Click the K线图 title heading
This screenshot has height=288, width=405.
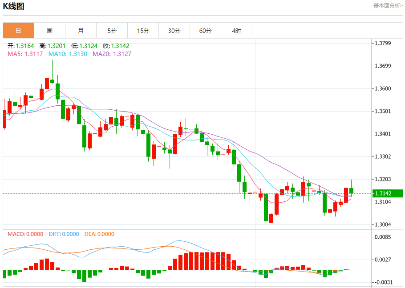tap(14, 6)
